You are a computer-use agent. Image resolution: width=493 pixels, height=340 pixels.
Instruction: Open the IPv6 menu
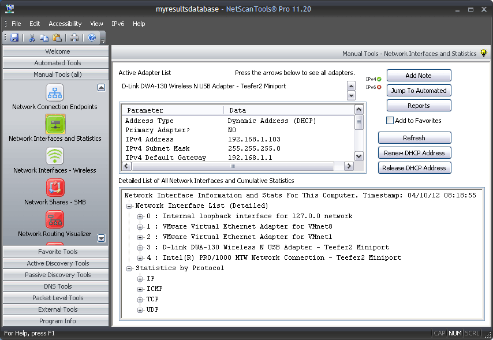(118, 24)
